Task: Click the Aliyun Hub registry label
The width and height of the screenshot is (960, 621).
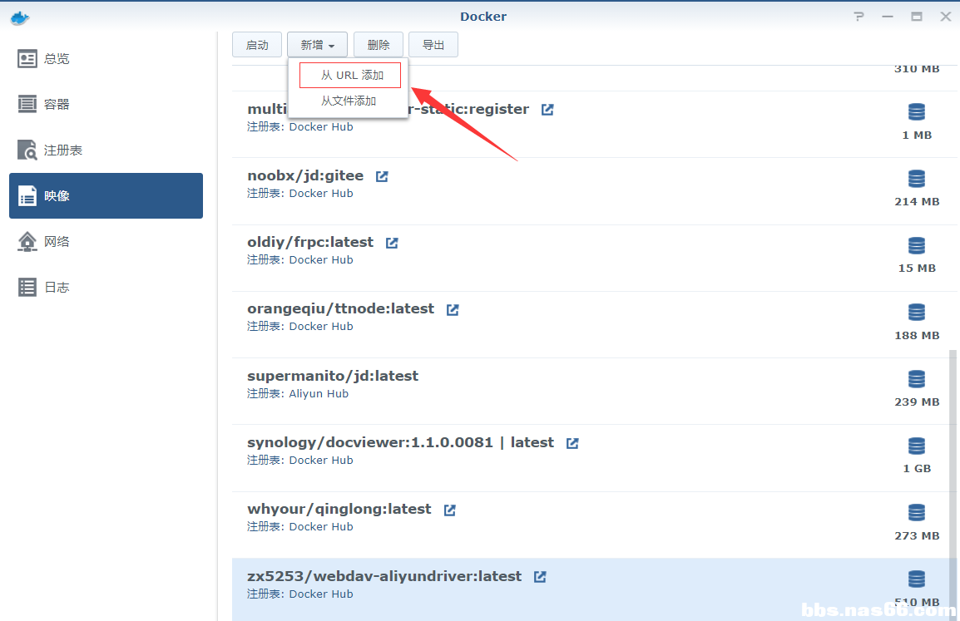Action: pos(319,393)
